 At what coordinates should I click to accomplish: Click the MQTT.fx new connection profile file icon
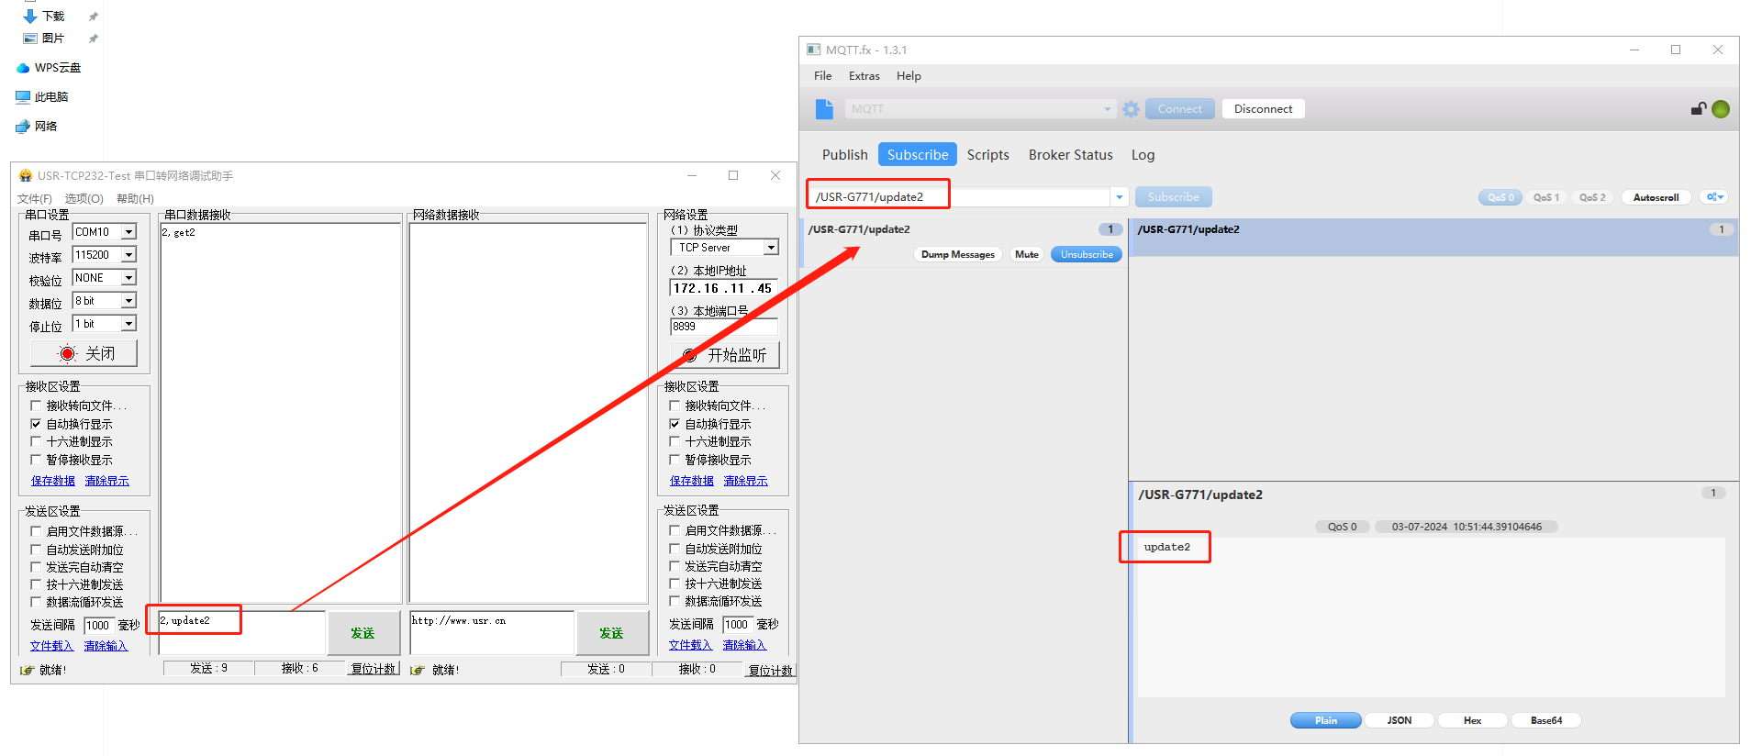[824, 109]
